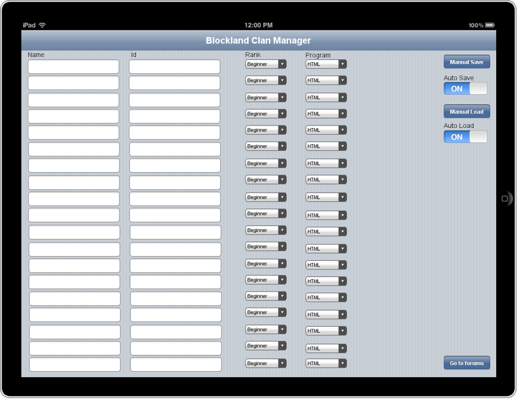
Task: Tap the battery indicator icon
Action: coord(490,25)
